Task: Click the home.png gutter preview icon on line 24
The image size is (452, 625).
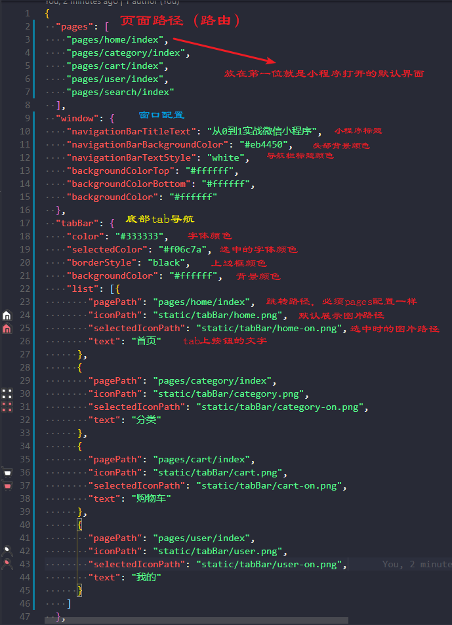Action: tap(7, 315)
